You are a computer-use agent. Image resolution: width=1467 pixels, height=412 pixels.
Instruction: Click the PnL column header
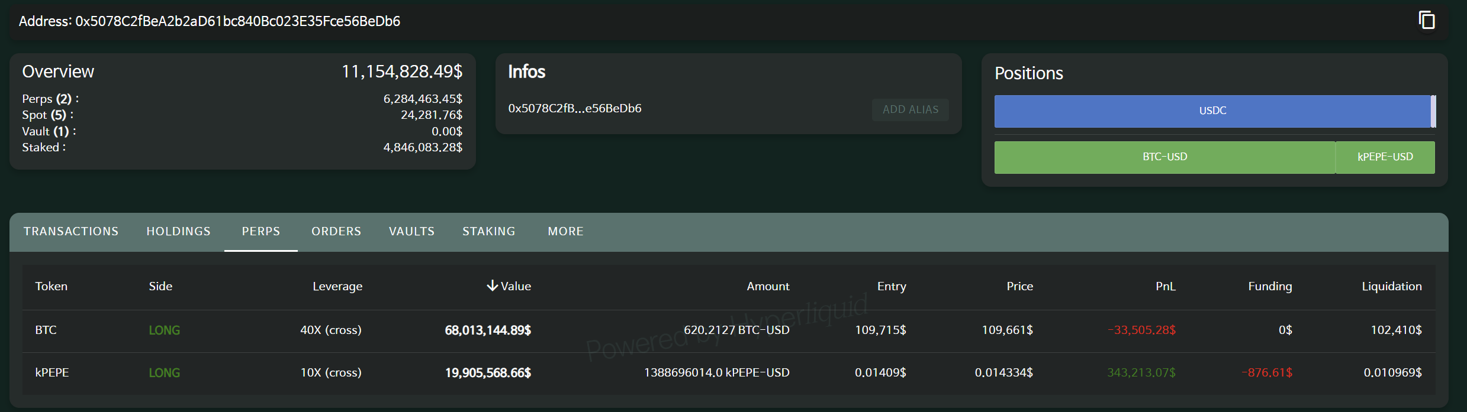coord(1165,286)
